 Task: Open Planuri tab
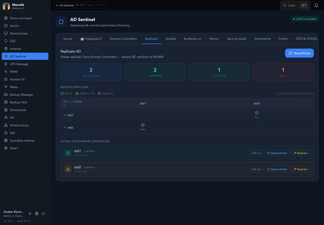tap(214, 39)
